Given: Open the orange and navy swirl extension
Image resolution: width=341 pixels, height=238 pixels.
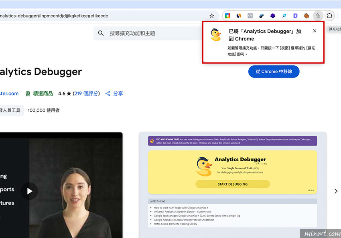Looking at the screenshot, I should (239, 16).
